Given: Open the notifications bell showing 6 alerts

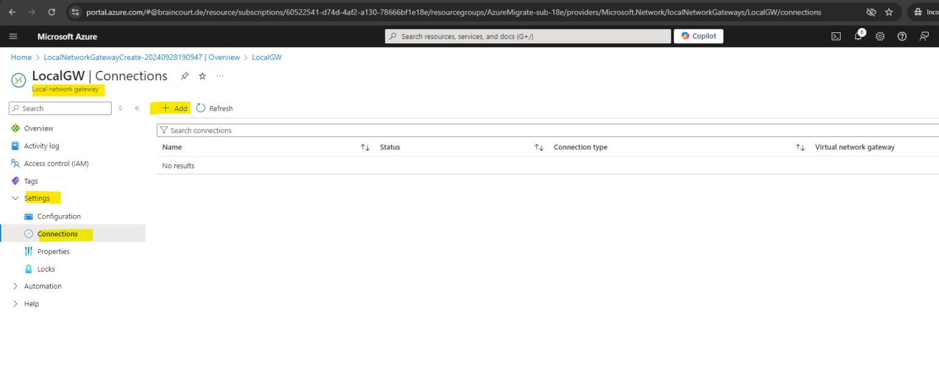Looking at the screenshot, I should pos(858,37).
